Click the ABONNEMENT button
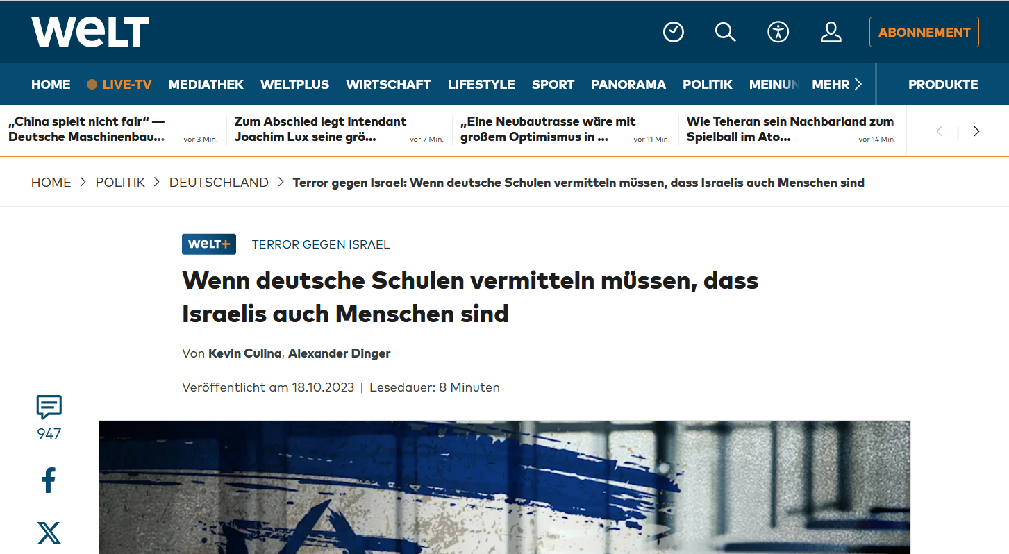The image size is (1009, 554). [x=924, y=32]
